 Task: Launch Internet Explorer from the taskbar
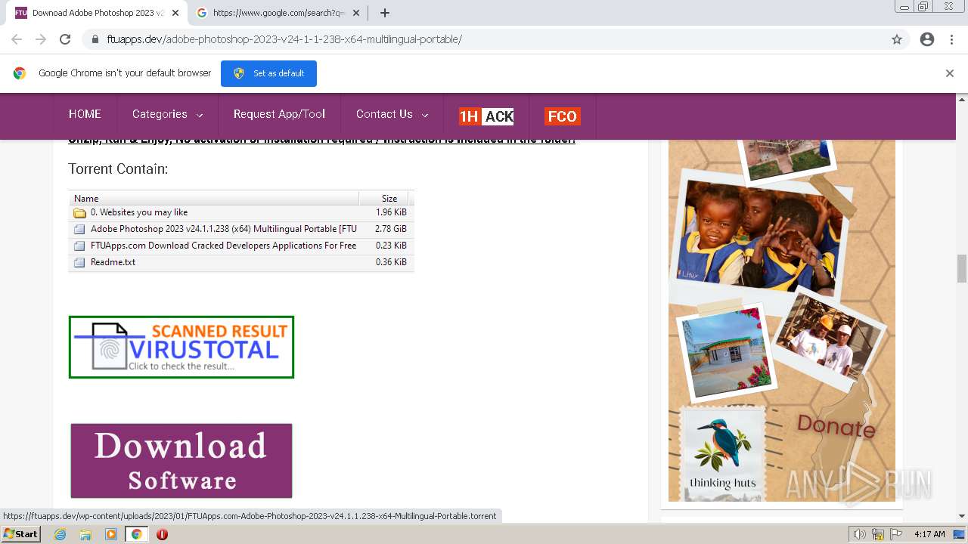pos(60,534)
